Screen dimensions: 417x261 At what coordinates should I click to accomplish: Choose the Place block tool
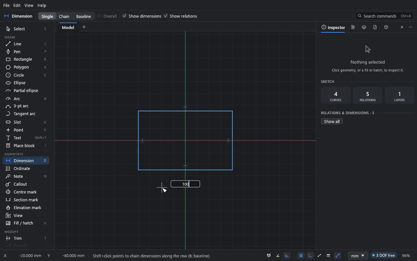[x=26, y=146]
